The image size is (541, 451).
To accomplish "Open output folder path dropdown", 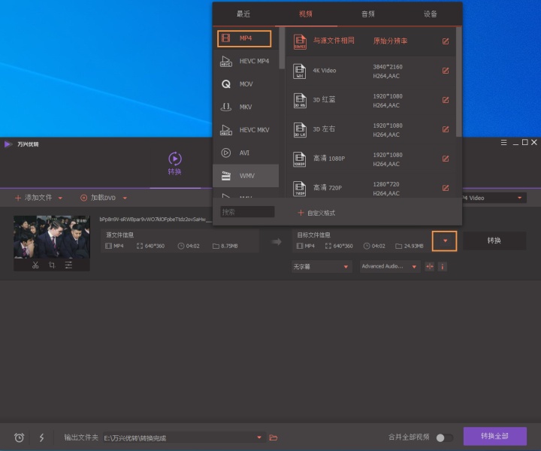I will tap(259, 437).
